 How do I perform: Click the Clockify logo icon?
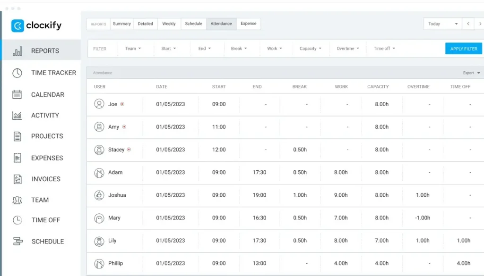[17, 25]
